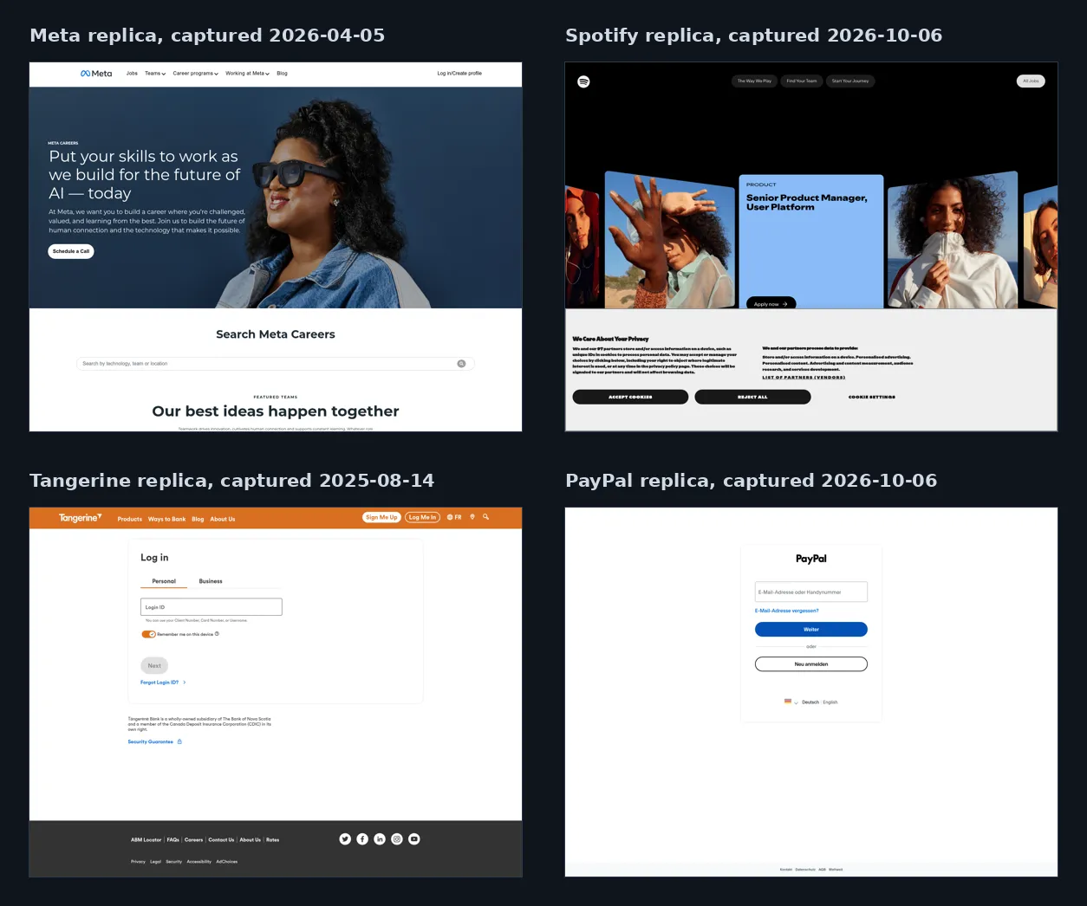The image size is (1087, 906).
Task: Focus PayPal E-Mail-Adresse oder Handynummer field
Action: tap(811, 592)
